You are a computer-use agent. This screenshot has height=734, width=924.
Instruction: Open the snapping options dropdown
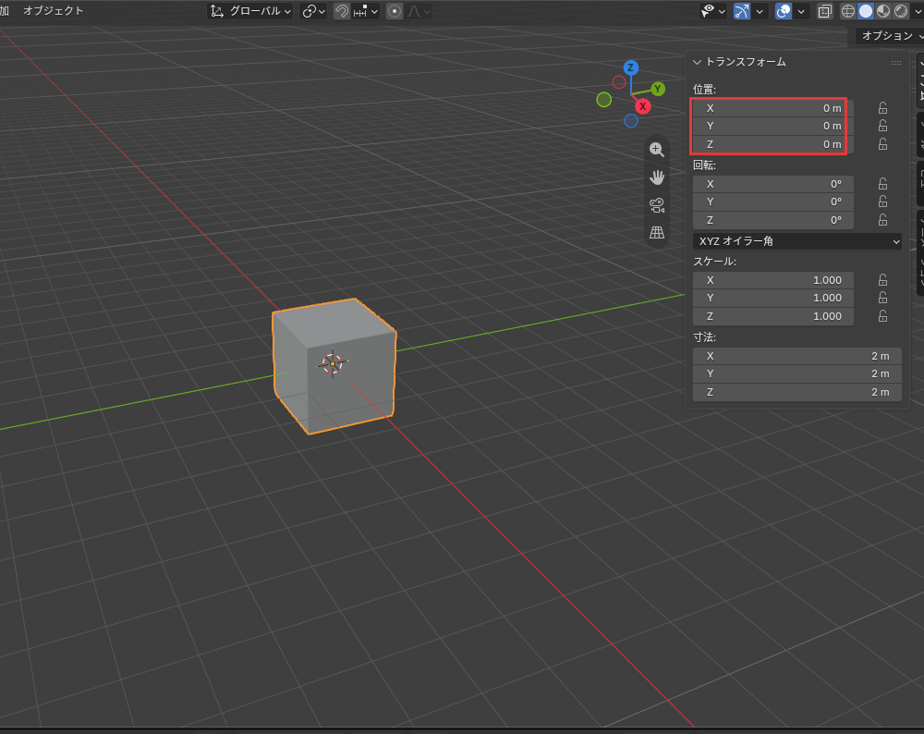pyautogui.click(x=366, y=11)
